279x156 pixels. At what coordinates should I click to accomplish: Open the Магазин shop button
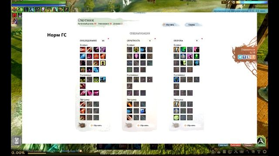click(248, 145)
